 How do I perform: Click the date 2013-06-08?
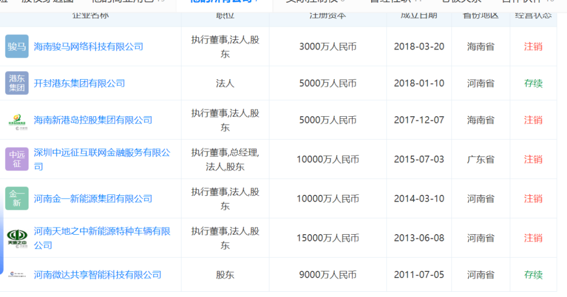point(419,238)
